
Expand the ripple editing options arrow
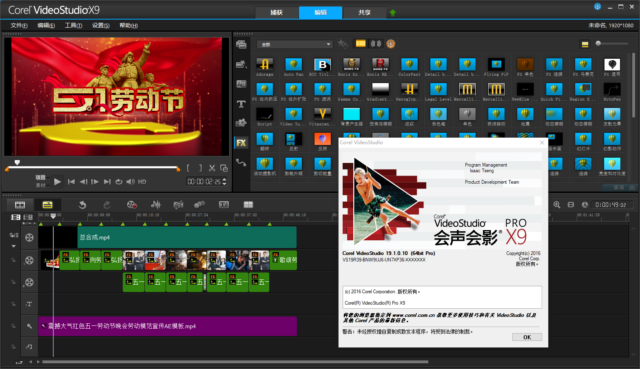tap(14, 246)
